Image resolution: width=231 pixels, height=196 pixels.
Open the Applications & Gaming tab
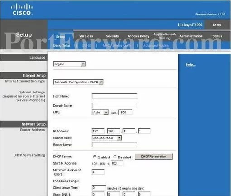[164, 36]
